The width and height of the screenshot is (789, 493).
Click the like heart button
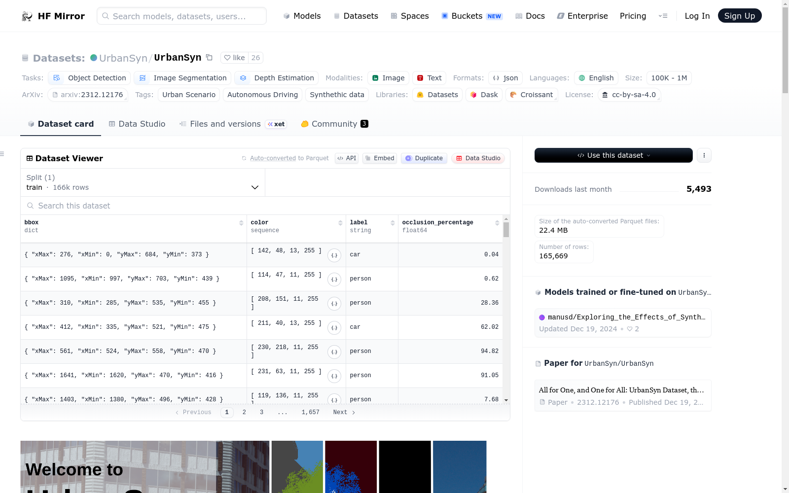pyautogui.click(x=234, y=58)
